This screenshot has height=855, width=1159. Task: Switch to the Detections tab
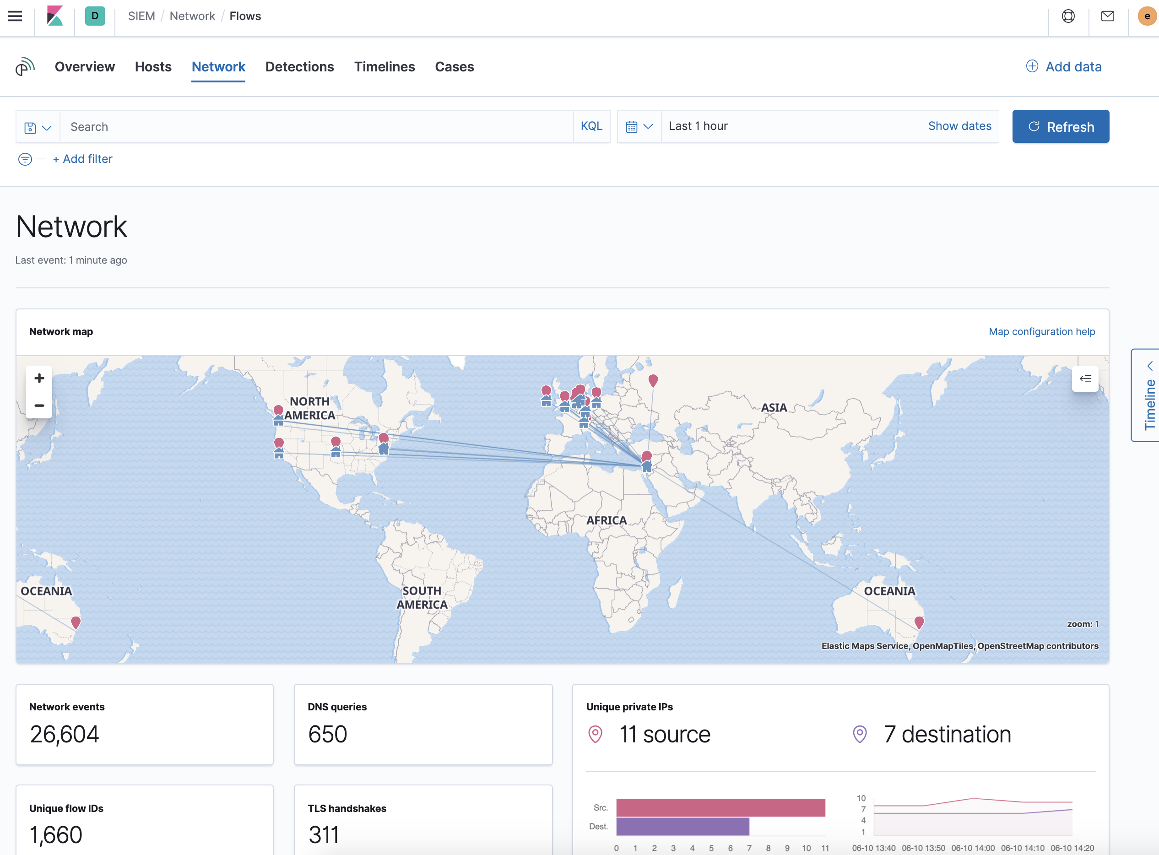[300, 67]
